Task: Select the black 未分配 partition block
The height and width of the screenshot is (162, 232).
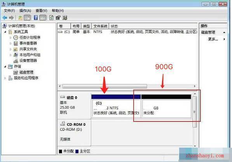Action: pos(166,106)
